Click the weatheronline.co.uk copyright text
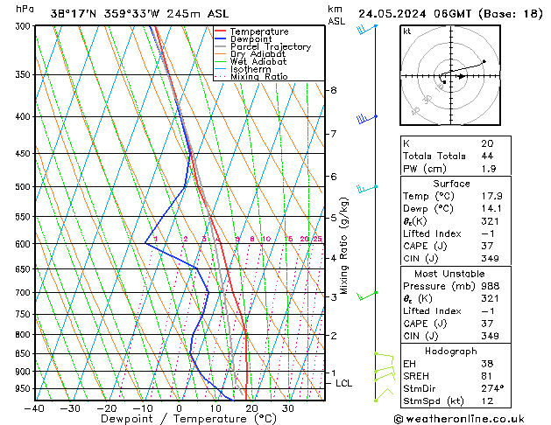The image size is (551, 425). pos(459,419)
